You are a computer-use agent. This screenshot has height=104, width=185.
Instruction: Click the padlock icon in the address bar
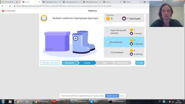(14, 6)
